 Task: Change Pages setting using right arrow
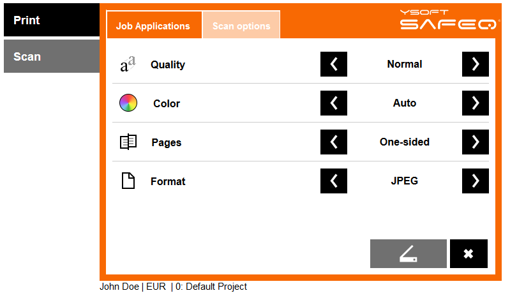[x=475, y=142]
